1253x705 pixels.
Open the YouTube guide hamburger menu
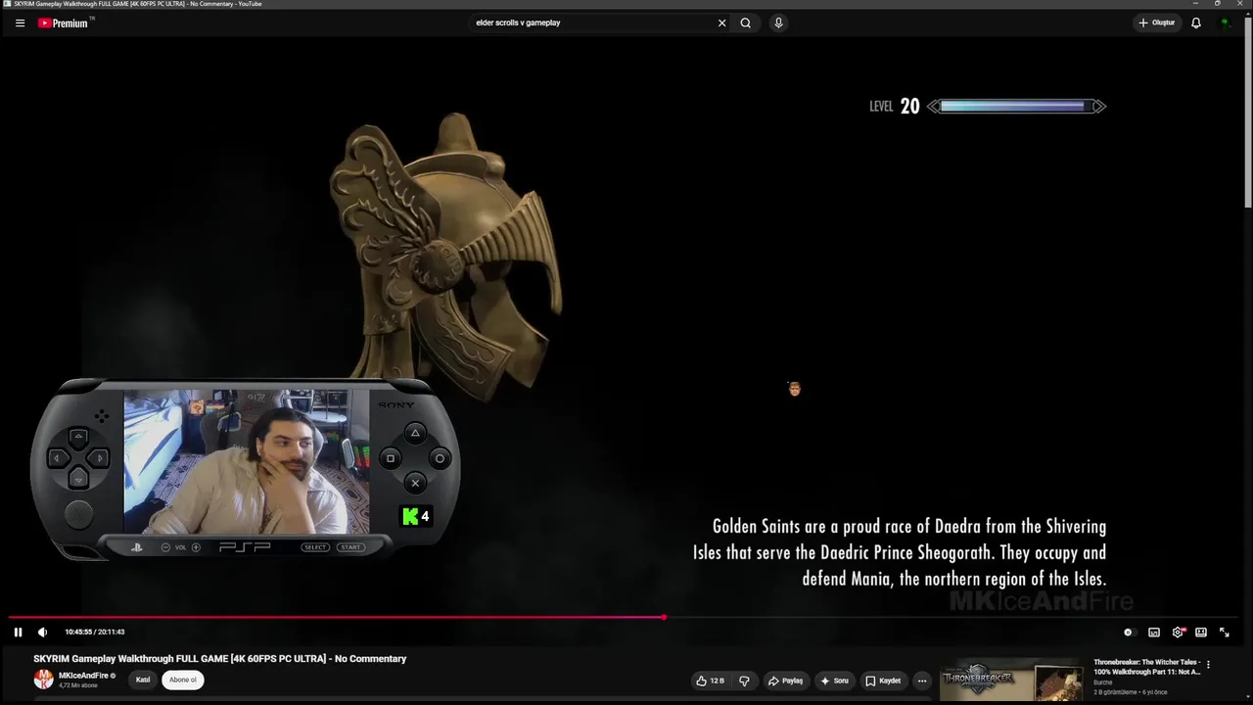pos(20,23)
